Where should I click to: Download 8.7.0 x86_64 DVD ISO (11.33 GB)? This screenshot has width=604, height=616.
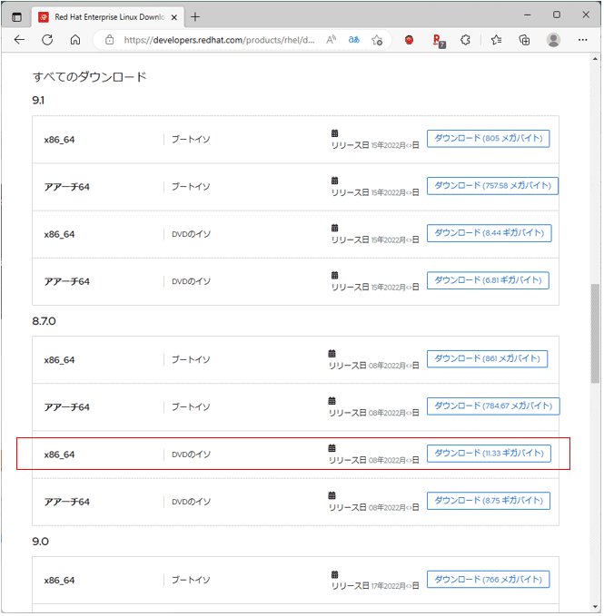pos(489,454)
